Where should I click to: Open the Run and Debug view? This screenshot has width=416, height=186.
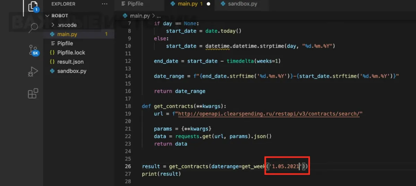[x=33, y=72]
